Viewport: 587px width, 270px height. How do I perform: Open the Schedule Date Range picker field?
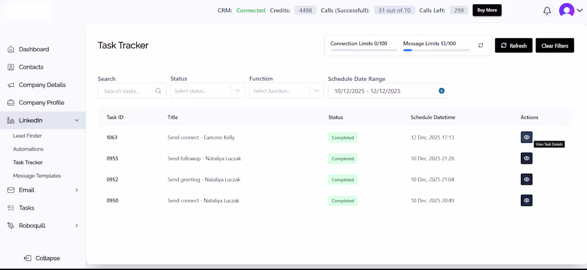387,91
